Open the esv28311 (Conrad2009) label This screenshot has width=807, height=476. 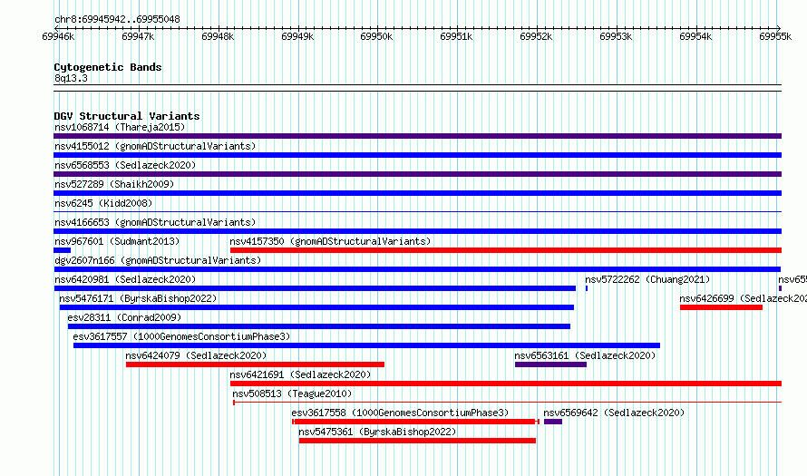124,317
